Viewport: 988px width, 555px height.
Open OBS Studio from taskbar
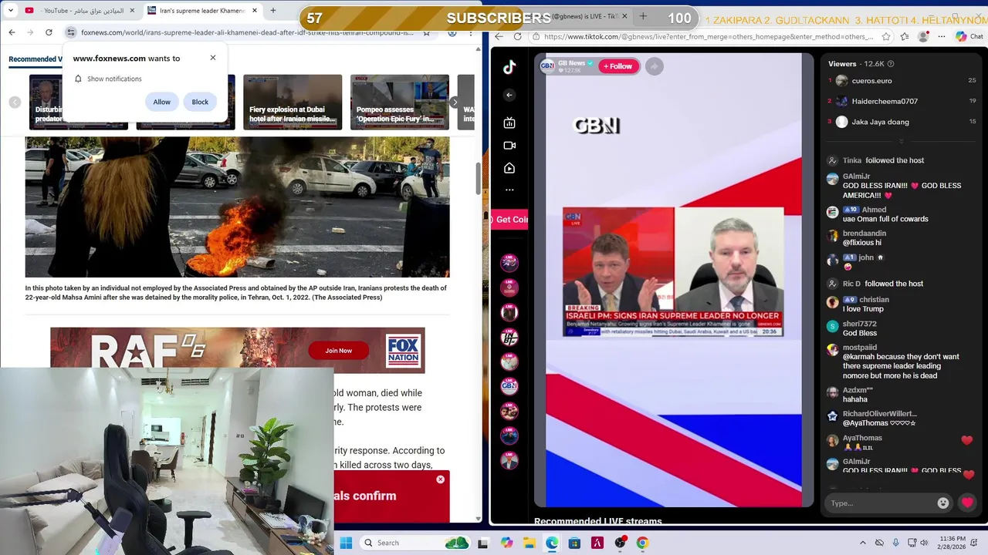click(620, 543)
